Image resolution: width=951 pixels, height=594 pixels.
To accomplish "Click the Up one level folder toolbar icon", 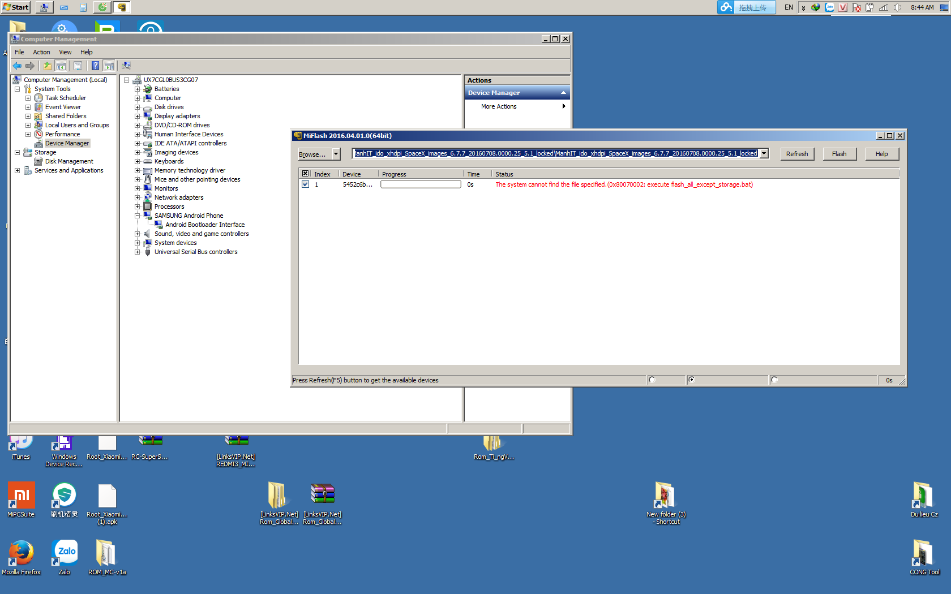I will pos(48,66).
